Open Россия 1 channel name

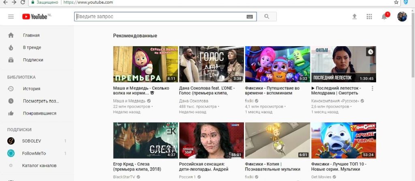click(x=187, y=177)
